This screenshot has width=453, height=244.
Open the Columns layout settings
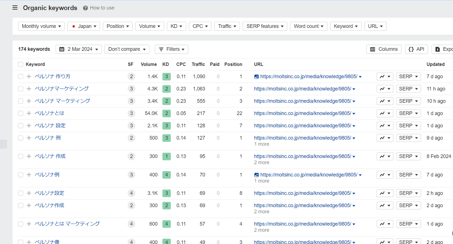point(384,49)
